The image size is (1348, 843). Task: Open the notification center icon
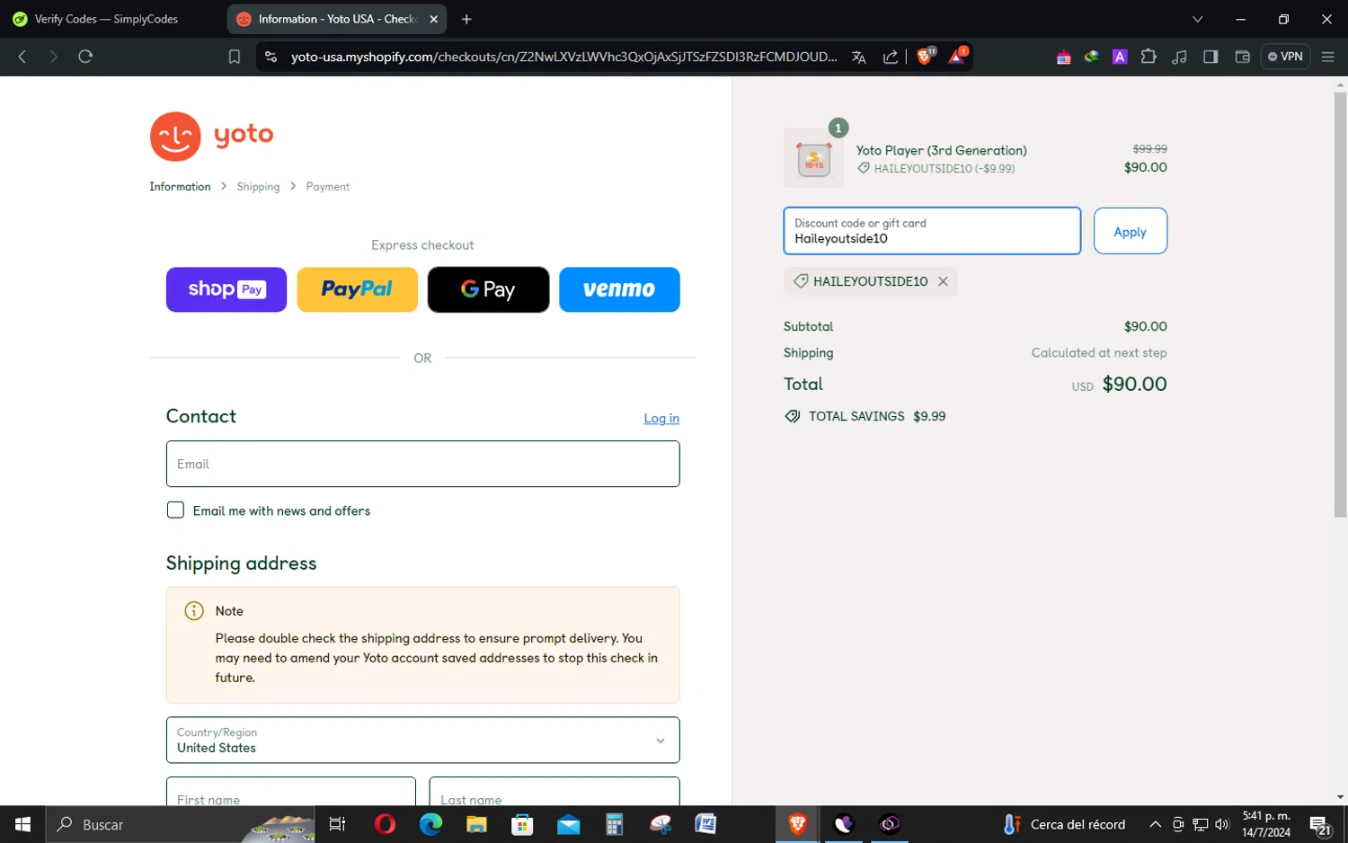tap(1320, 824)
